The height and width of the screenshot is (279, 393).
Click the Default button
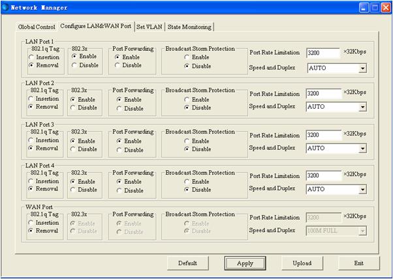click(188, 263)
